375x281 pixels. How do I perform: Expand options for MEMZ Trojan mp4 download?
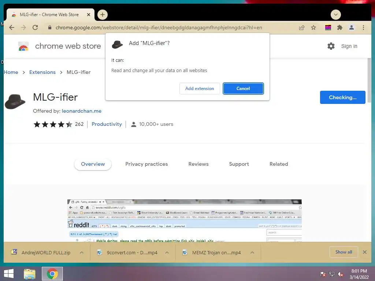[x=252, y=252]
